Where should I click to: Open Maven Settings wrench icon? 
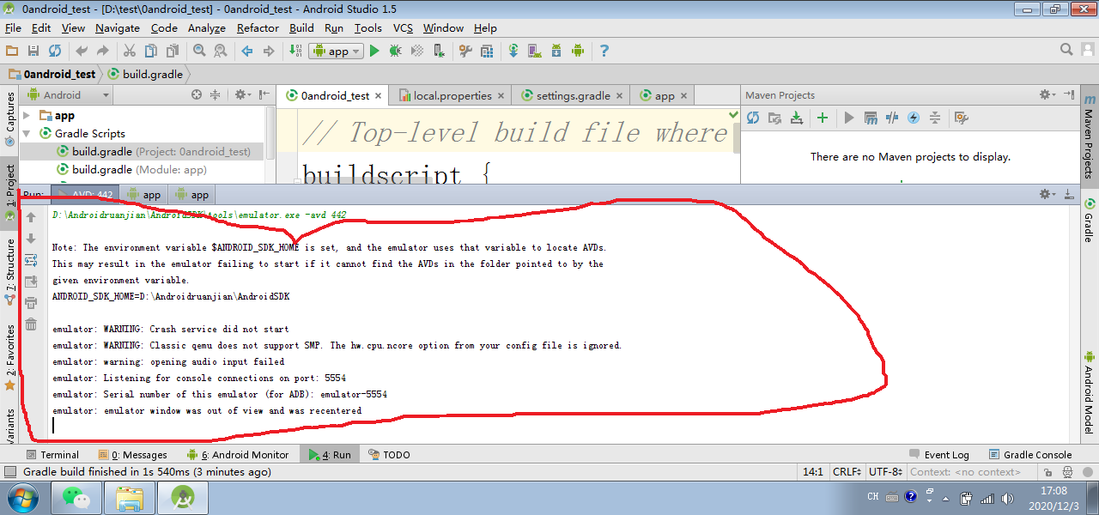(962, 118)
